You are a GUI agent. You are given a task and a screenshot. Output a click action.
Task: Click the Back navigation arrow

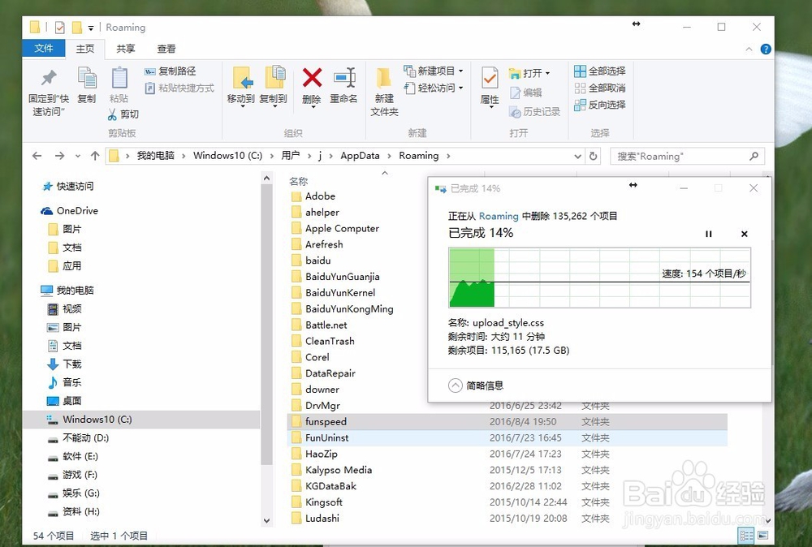[37, 156]
